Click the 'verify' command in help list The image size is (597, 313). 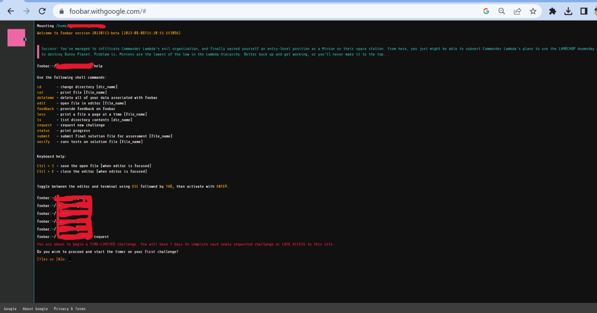(44, 142)
